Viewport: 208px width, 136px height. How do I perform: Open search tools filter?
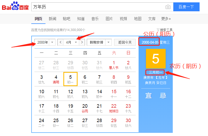click(x=165, y=30)
